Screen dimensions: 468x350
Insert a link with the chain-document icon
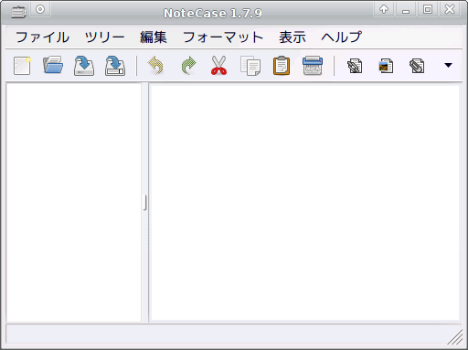355,66
